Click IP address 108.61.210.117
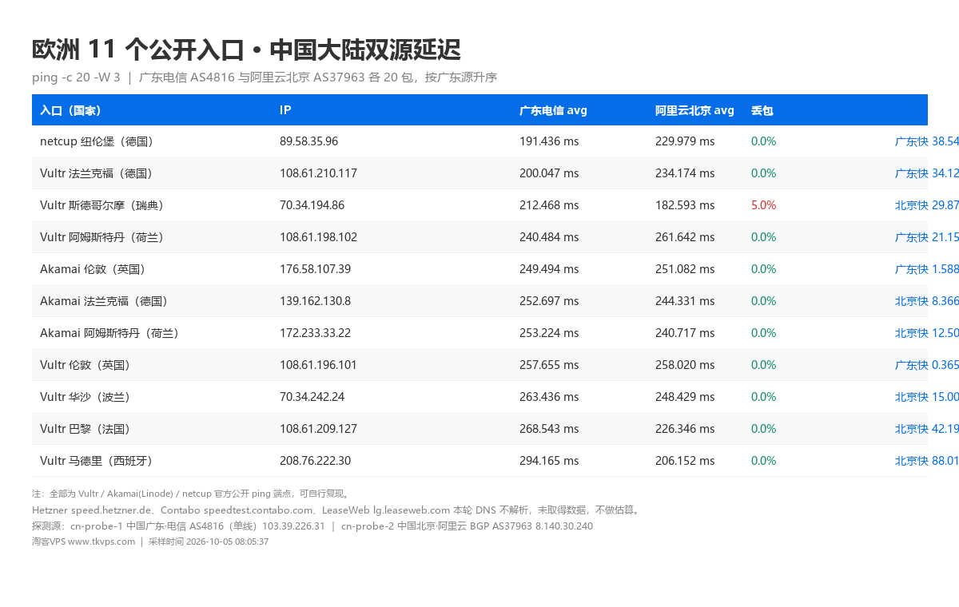This screenshot has height=607, width=959. (x=318, y=173)
